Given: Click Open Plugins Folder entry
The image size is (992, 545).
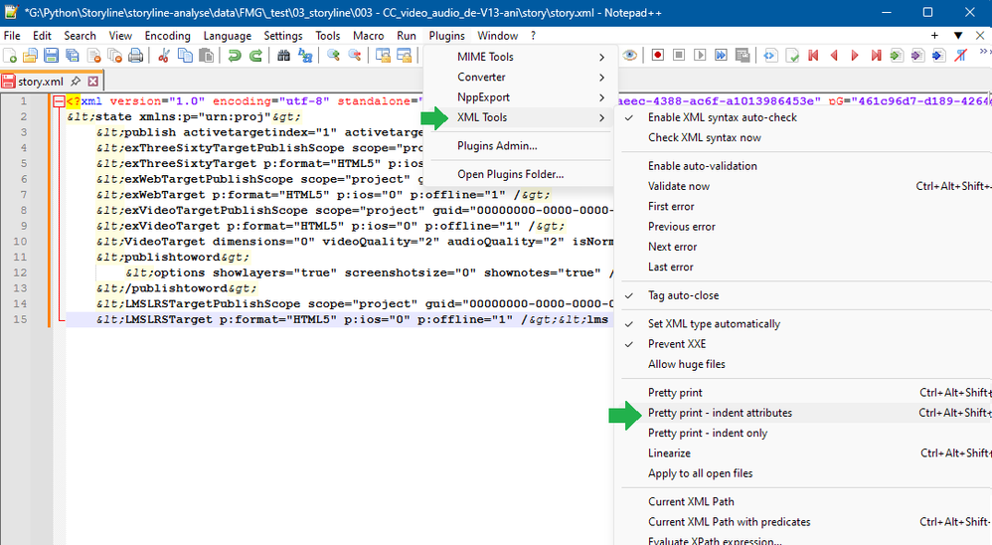Looking at the screenshot, I should pyautogui.click(x=510, y=174).
